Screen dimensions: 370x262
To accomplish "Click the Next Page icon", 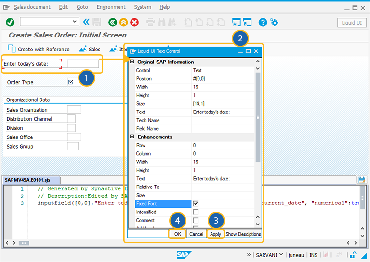I will point(210,23).
